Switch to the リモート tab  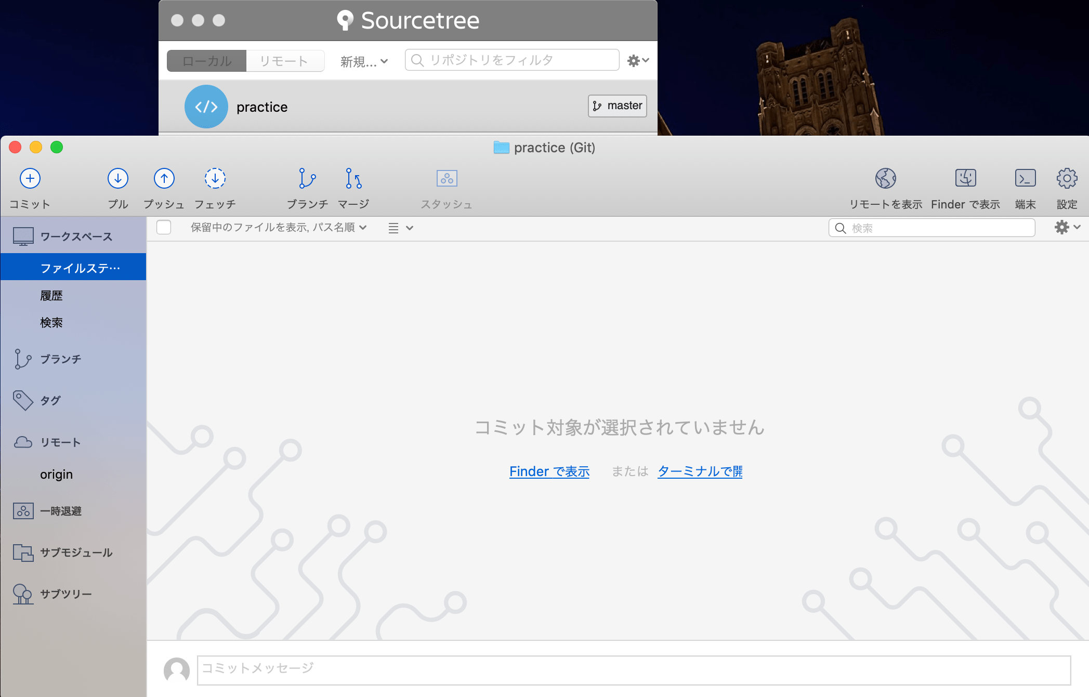point(284,61)
